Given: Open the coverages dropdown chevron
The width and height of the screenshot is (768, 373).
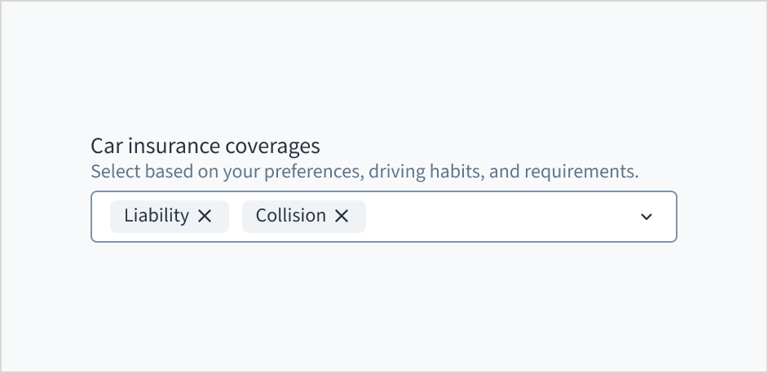Looking at the screenshot, I should pos(647,217).
